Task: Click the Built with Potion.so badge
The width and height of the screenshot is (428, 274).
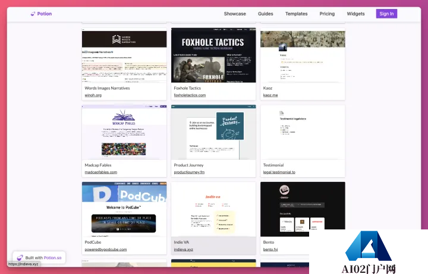Action: pyautogui.click(x=39, y=257)
